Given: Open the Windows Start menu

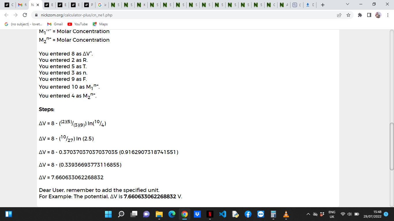Looking at the screenshot, I should [x=108, y=214].
